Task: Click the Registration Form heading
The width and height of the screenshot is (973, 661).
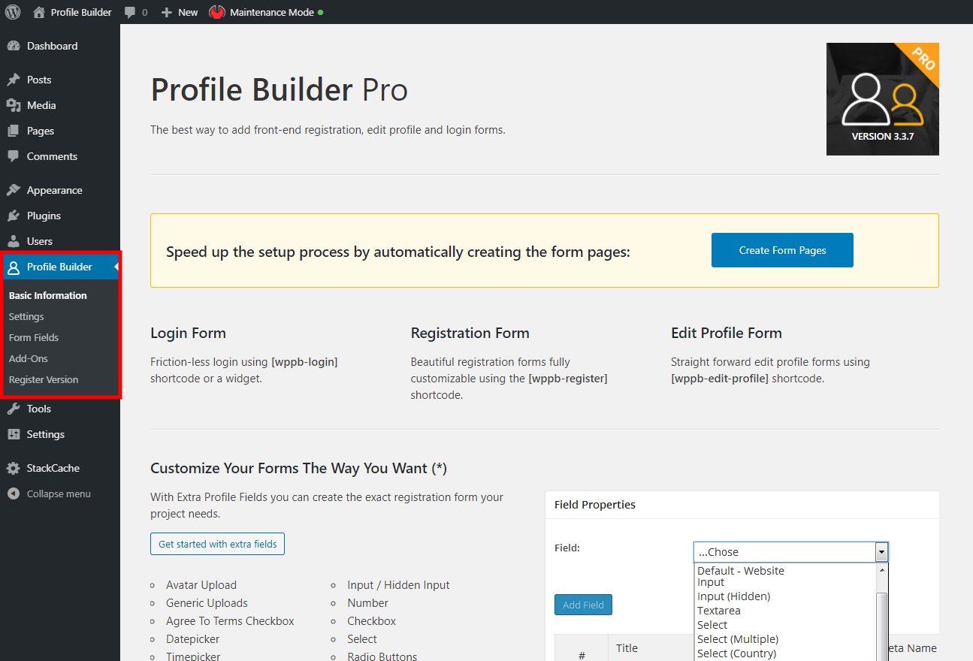Action: point(470,333)
